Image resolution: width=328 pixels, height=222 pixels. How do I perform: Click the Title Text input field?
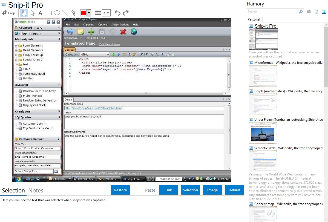pyautogui.click(x=38, y=148)
